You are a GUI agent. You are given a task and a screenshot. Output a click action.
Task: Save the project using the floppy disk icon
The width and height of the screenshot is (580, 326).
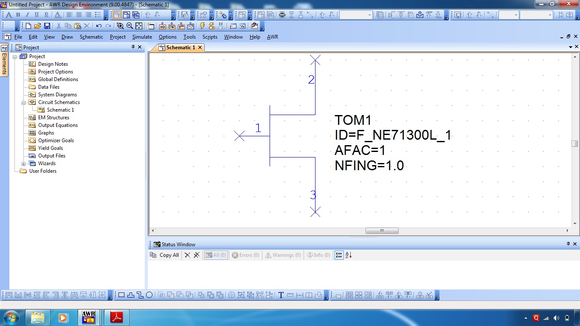click(x=47, y=26)
